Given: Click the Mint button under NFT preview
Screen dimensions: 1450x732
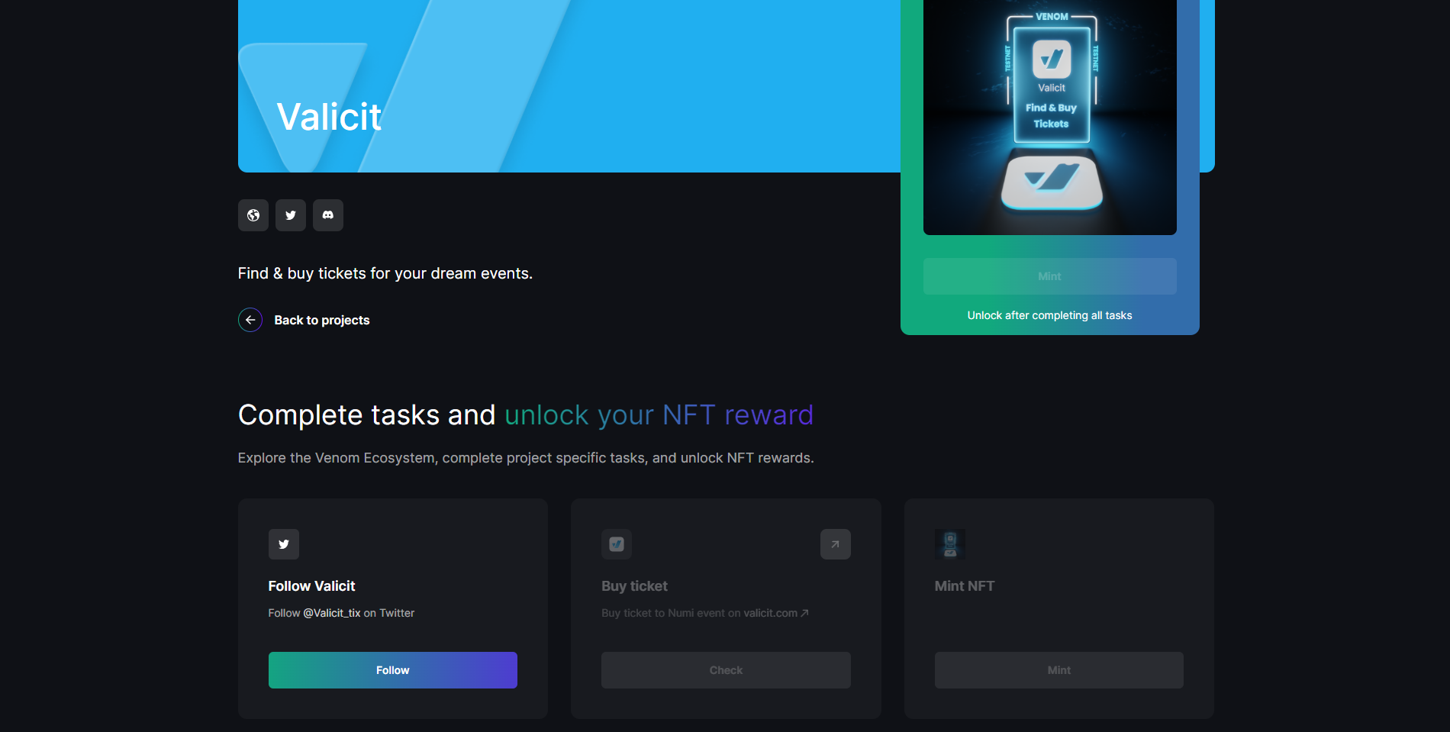Looking at the screenshot, I should pos(1050,276).
